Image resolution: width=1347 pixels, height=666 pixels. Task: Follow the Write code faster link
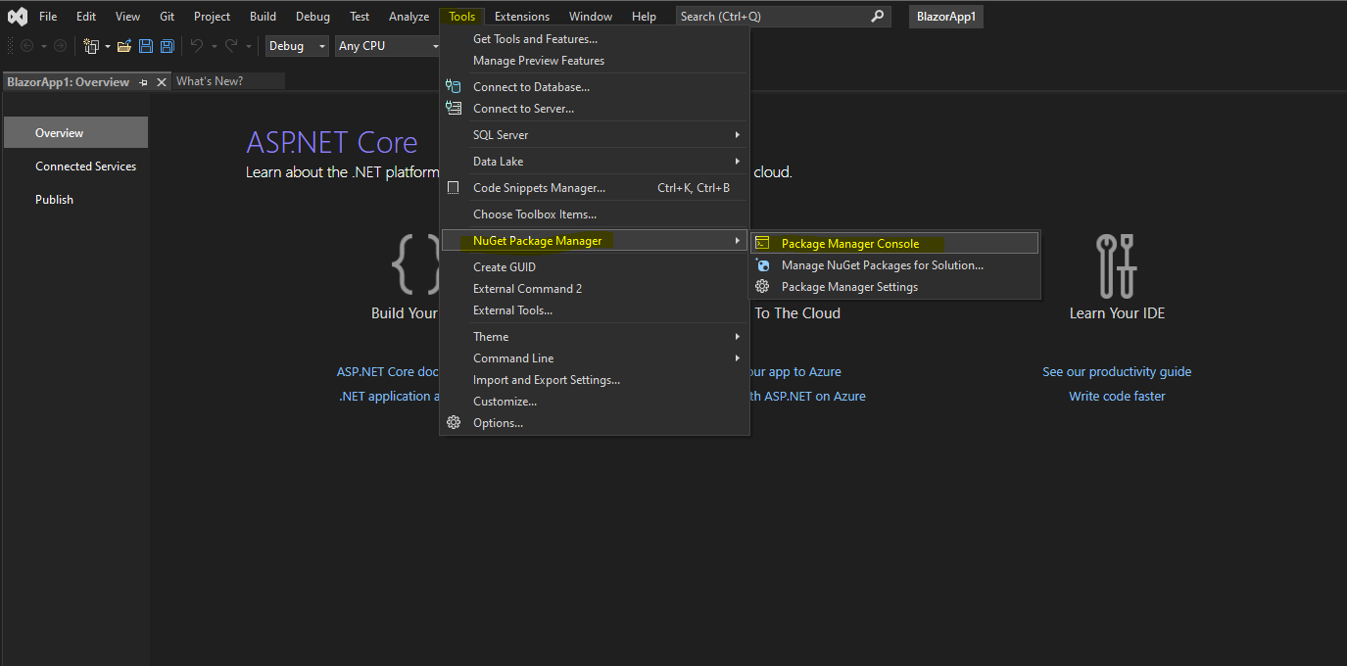tap(1117, 396)
